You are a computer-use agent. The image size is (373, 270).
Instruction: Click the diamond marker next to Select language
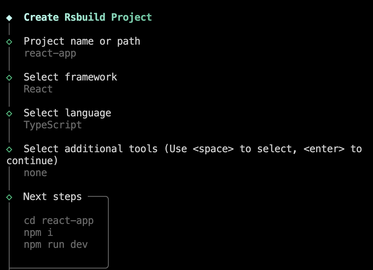pyautogui.click(x=9, y=113)
